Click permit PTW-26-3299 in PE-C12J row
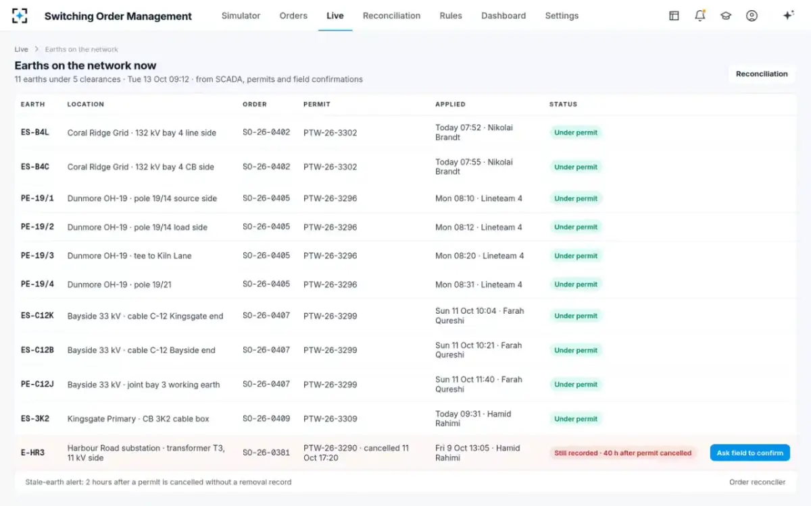Viewport: 811px width, 506px height. click(330, 385)
